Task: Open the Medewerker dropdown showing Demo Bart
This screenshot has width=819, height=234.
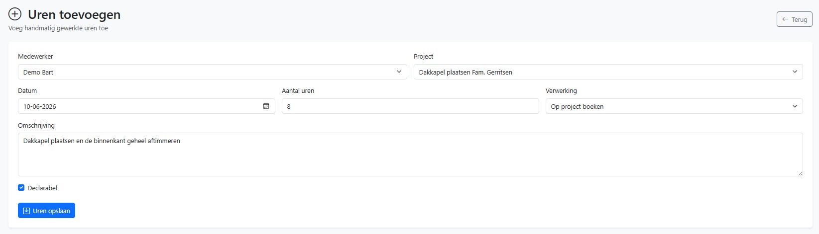Action: pyautogui.click(x=213, y=72)
